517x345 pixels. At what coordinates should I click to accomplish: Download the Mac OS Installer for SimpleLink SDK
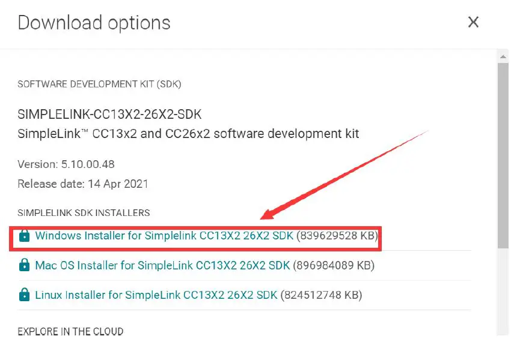(162, 265)
